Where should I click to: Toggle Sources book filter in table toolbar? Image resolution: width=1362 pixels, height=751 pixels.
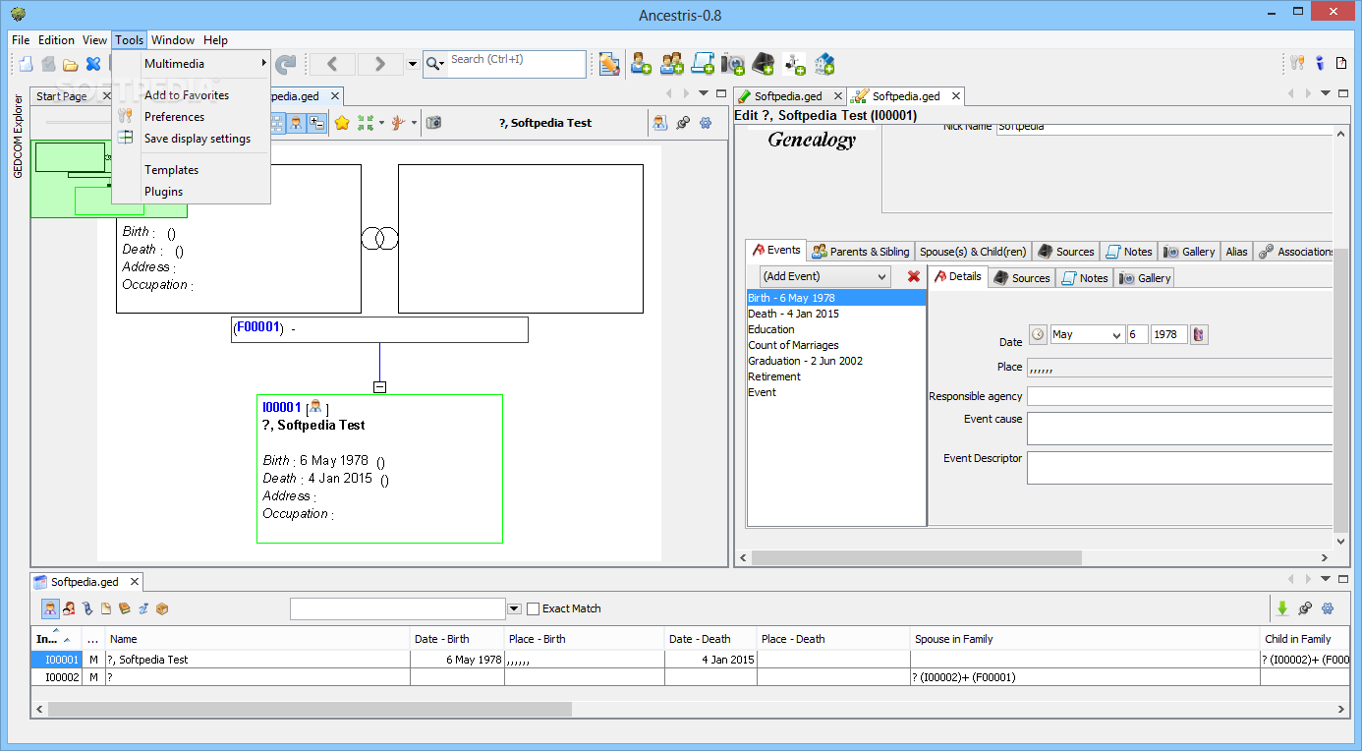[x=125, y=608]
